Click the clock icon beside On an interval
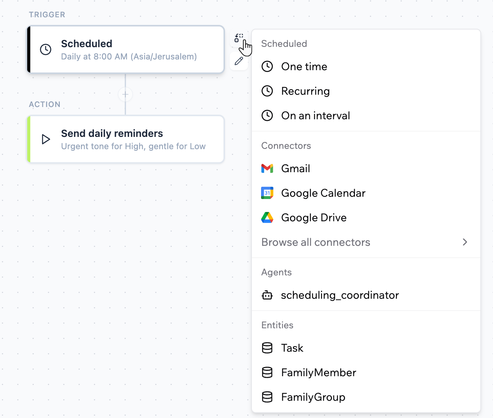 (267, 115)
